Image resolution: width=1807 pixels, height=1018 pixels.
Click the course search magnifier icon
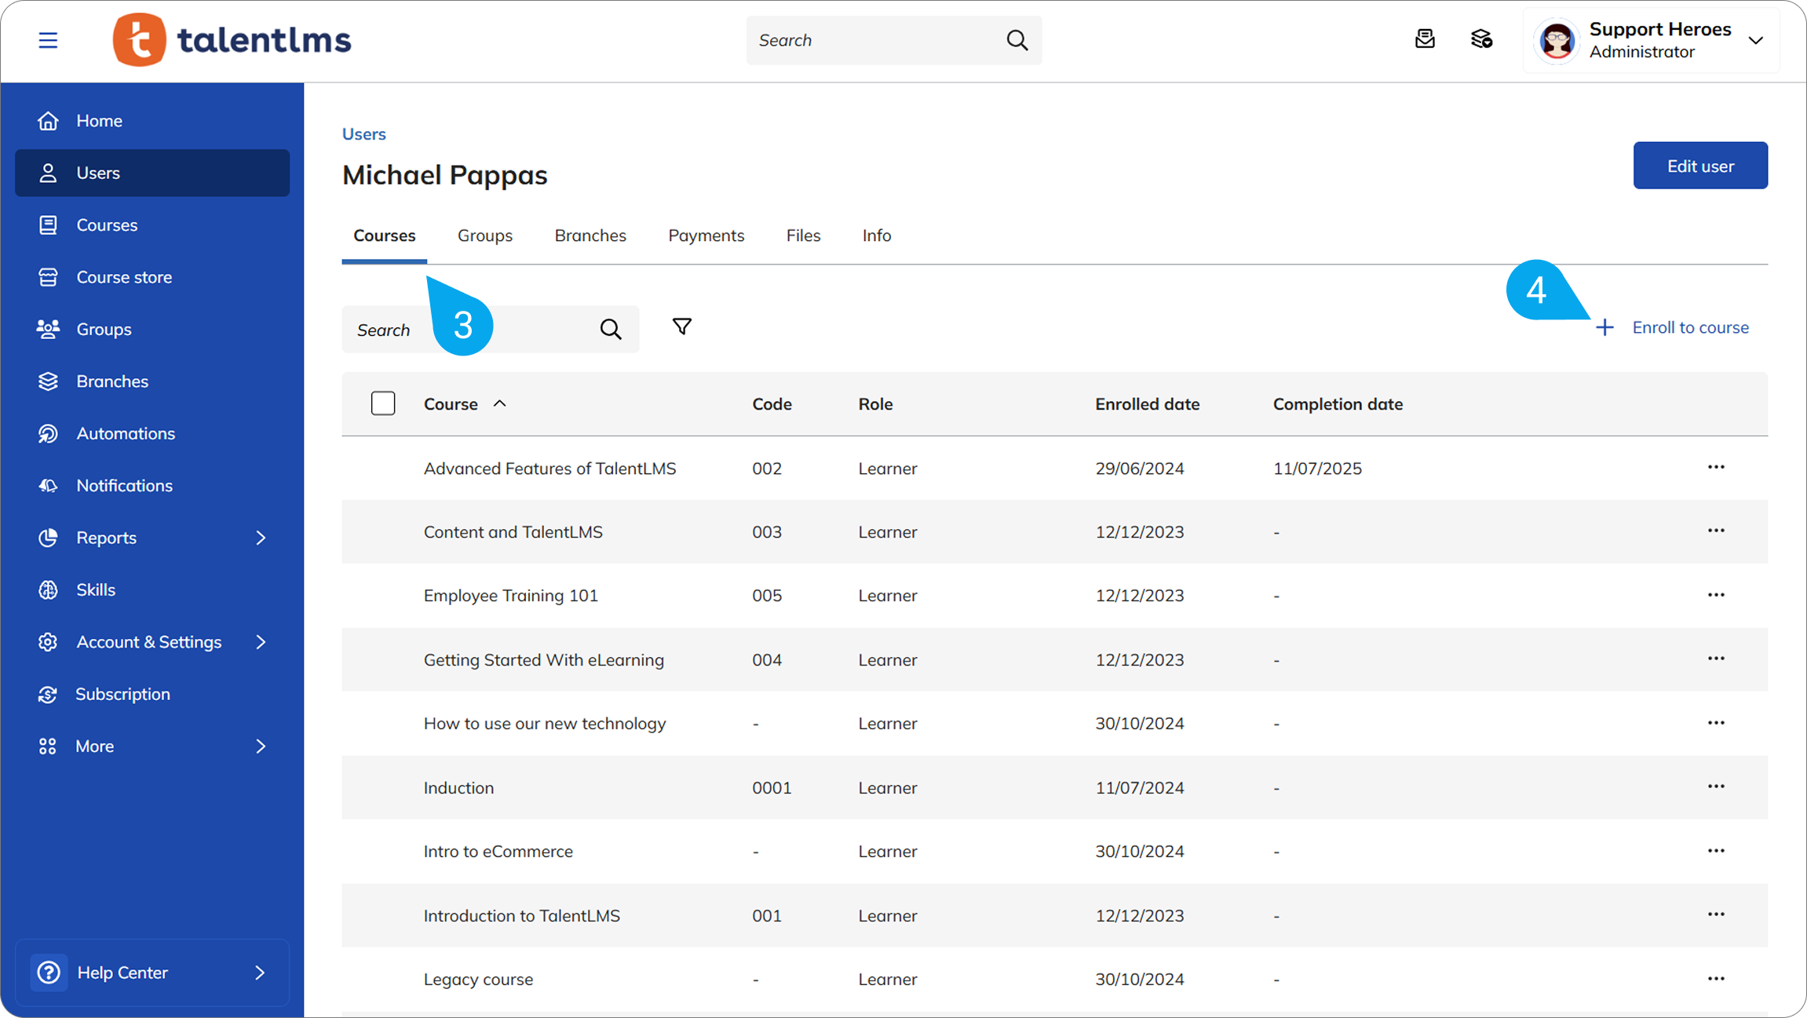(611, 330)
